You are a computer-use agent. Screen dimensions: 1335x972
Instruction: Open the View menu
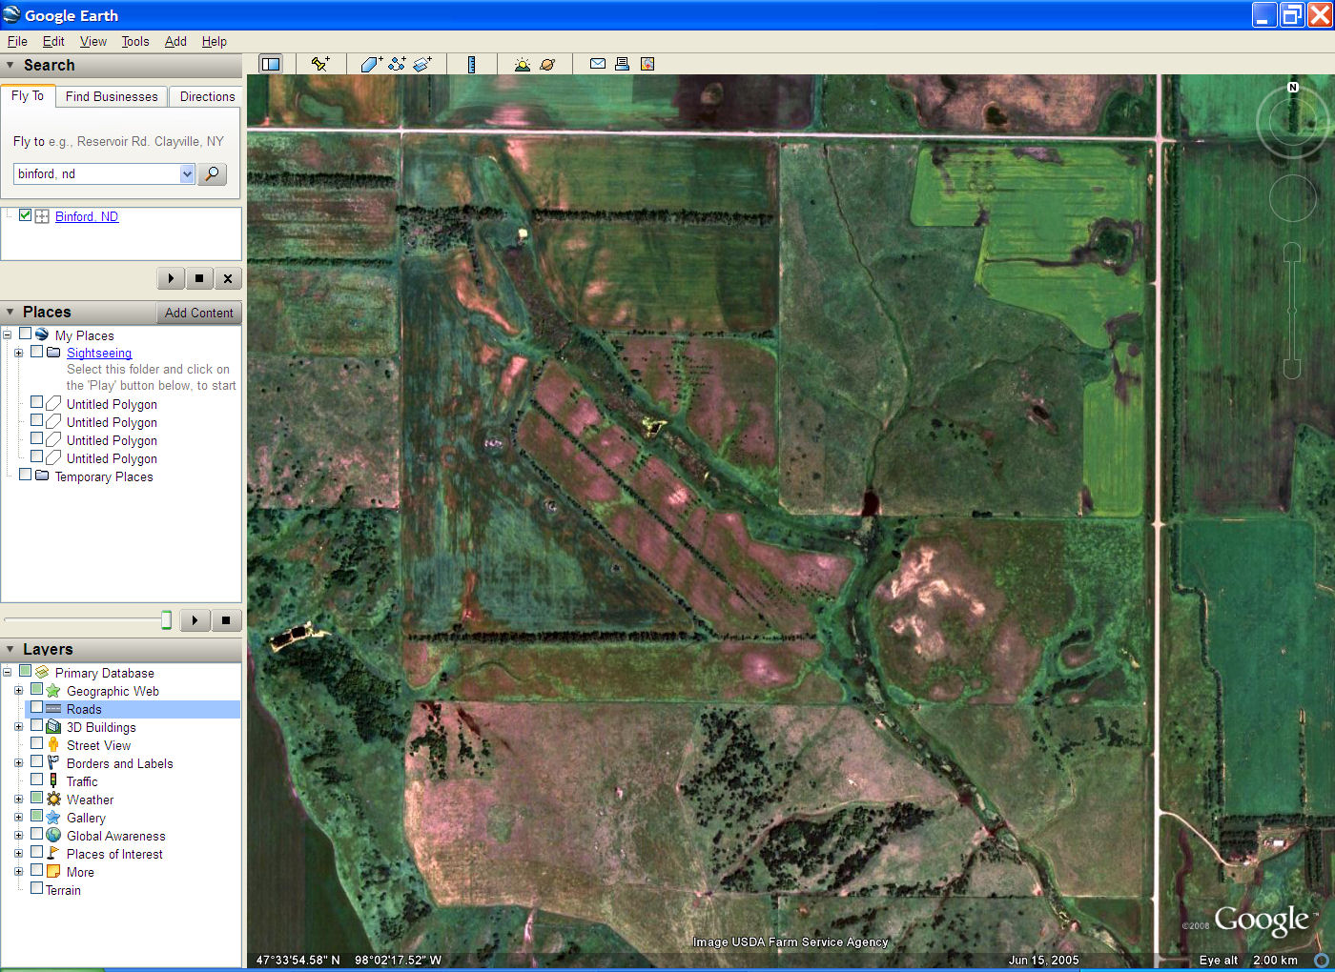point(93,42)
